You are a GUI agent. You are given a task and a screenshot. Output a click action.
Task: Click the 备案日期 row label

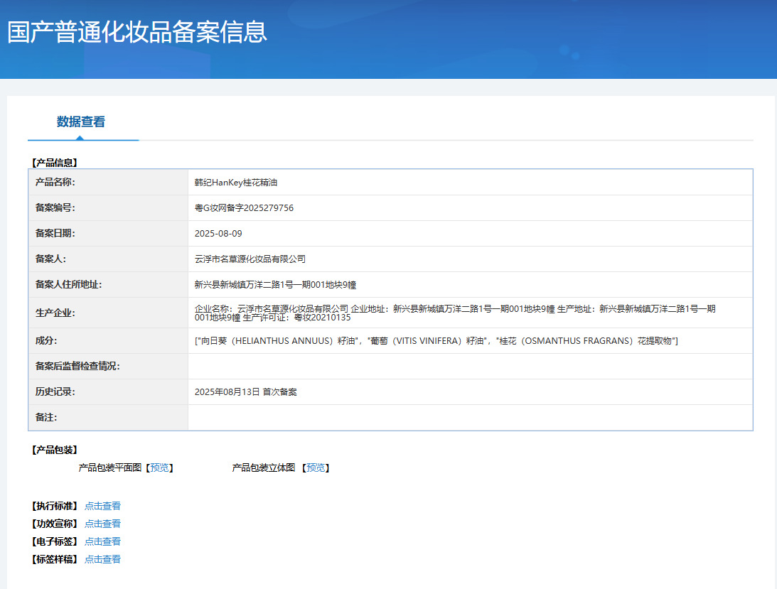(55, 233)
